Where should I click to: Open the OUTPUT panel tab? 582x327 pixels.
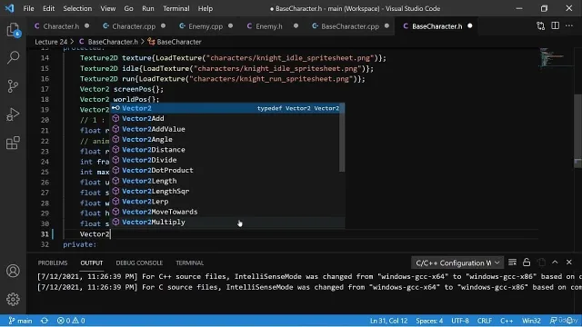pos(92,263)
